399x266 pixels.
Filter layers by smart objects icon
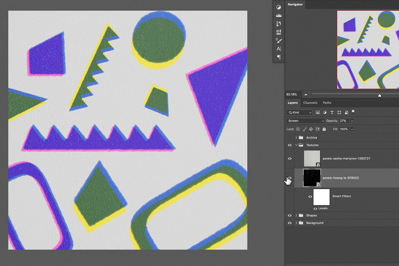(346, 112)
